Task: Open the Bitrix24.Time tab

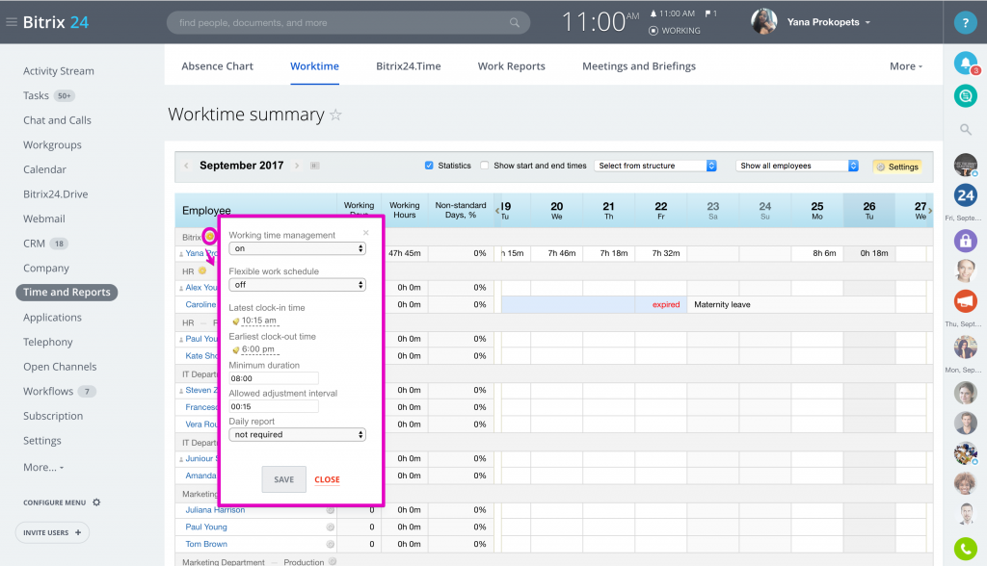Action: [x=409, y=66]
